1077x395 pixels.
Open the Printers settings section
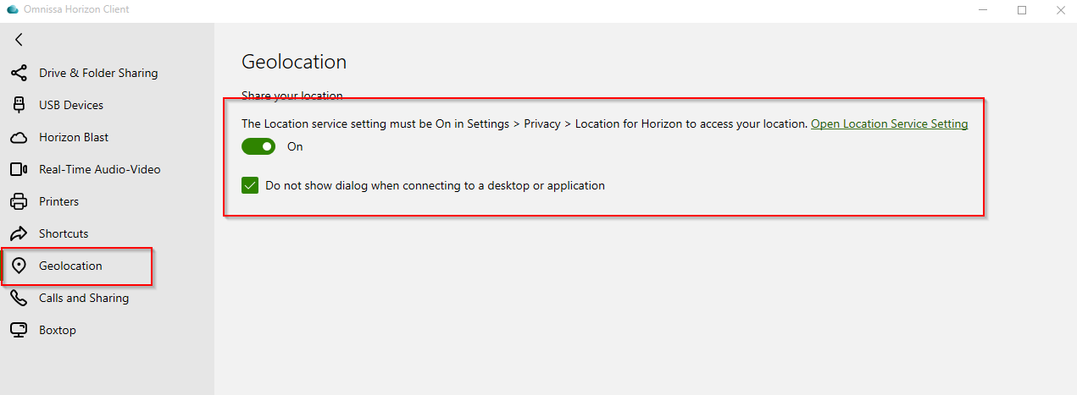coord(58,201)
